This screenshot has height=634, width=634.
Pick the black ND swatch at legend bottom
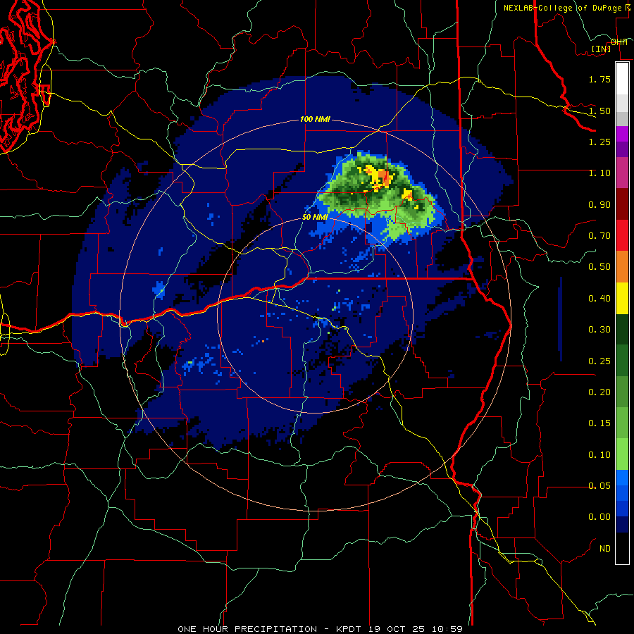(622, 548)
